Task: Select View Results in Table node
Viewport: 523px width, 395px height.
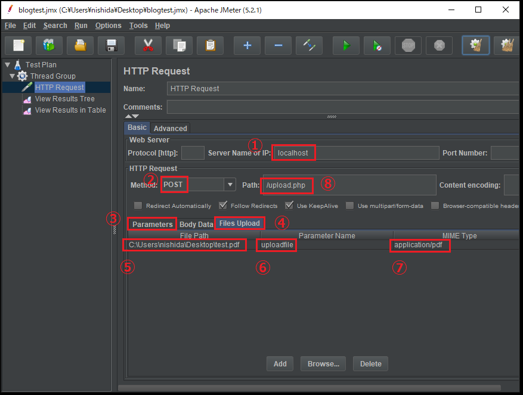Action: pos(70,110)
